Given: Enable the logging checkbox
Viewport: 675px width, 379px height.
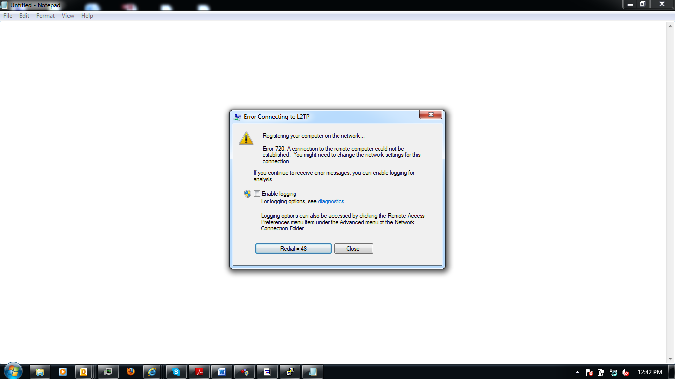Looking at the screenshot, I should point(257,194).
